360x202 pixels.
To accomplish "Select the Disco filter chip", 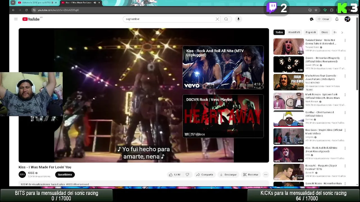I will click(x=325, y=32).
